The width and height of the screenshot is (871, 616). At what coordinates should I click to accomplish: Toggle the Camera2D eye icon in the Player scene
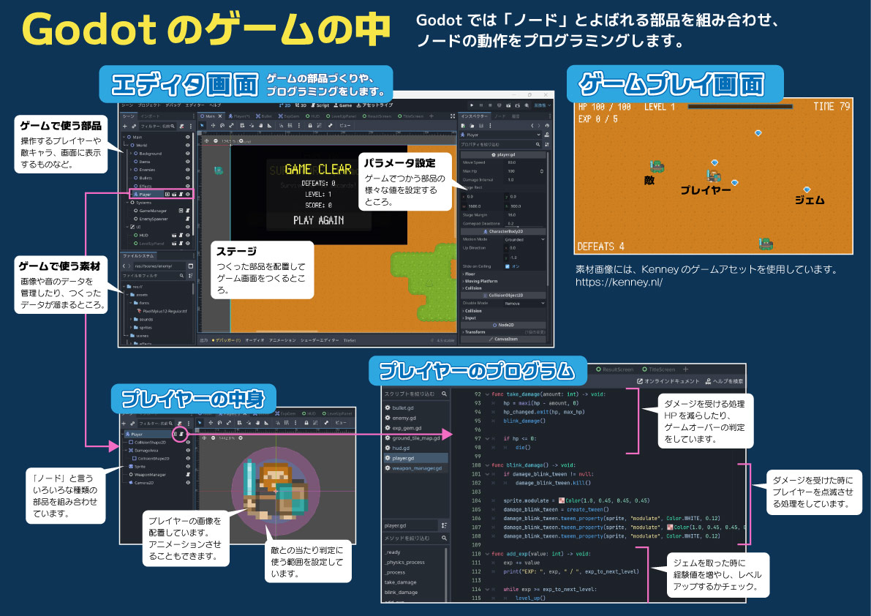(188, 483)
